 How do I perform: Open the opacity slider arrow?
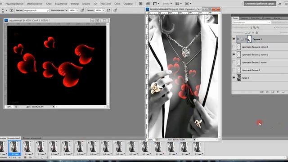tap(77, 10)
